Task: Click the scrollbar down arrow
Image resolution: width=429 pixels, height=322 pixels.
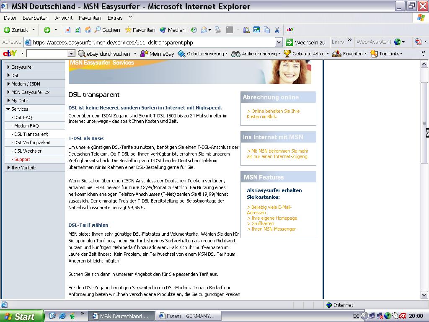Action: pyautogui.click(x=424, y=295)
